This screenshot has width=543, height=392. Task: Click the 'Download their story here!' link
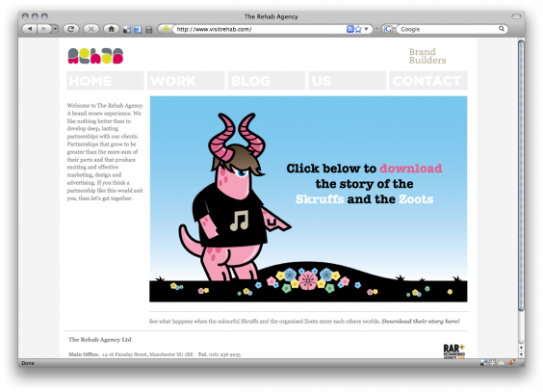coord(421,322)
